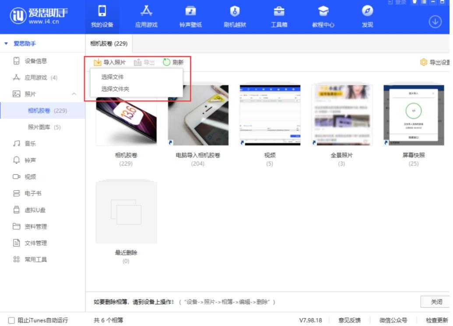Screen dimensions: 453x326
Task: Click the 导入照片 dropdown button
Action: click(x=110, y=62)
